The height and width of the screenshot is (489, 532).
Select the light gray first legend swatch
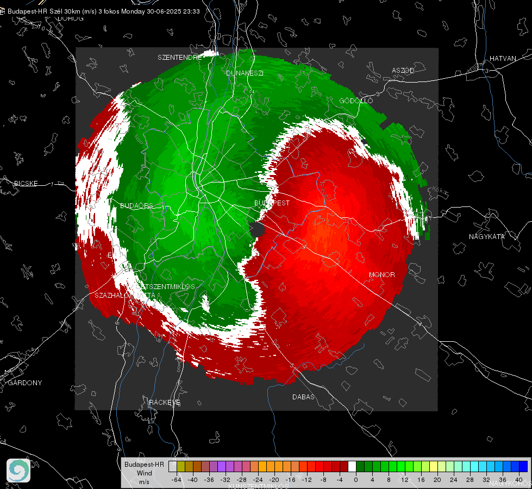(x=173, y=467)
